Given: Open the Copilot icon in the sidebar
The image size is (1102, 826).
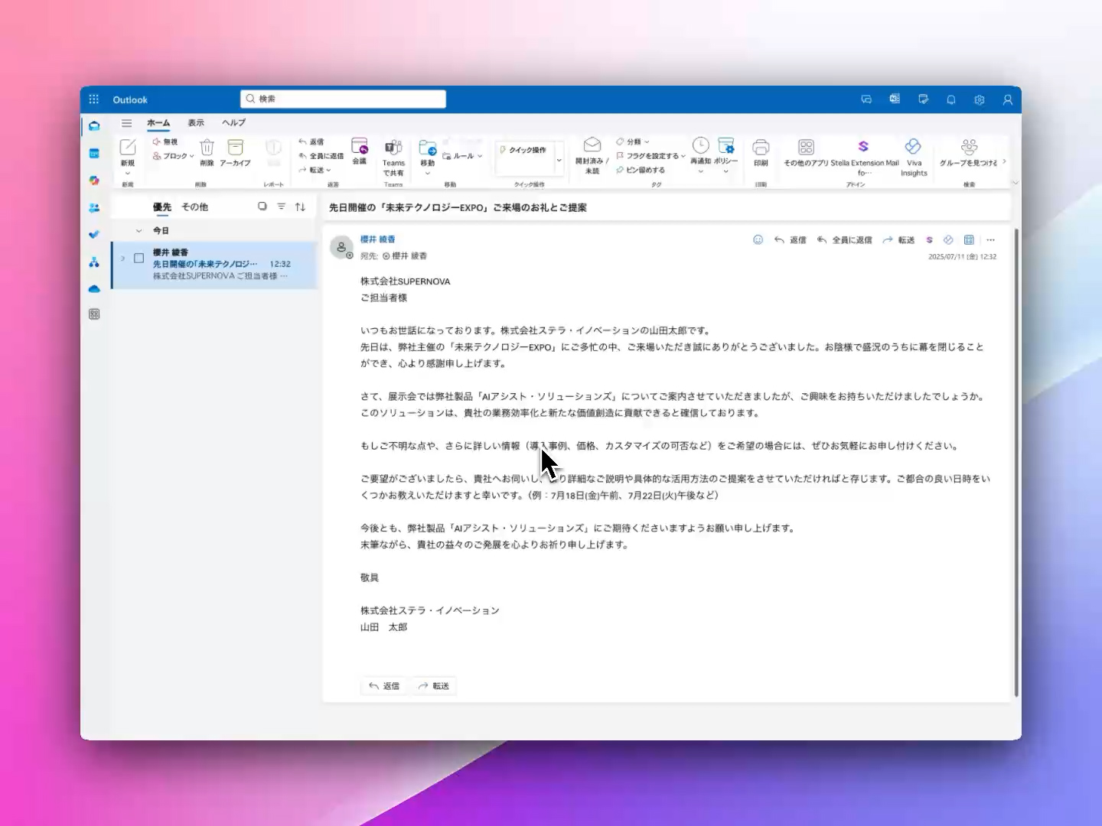Looking at the screenshot, I should (x=94, y=180).
